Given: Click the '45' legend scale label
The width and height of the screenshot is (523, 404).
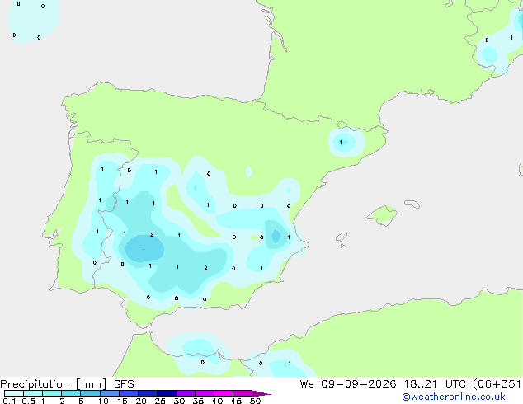Looking at the screenshot, I should coord(236,401).
